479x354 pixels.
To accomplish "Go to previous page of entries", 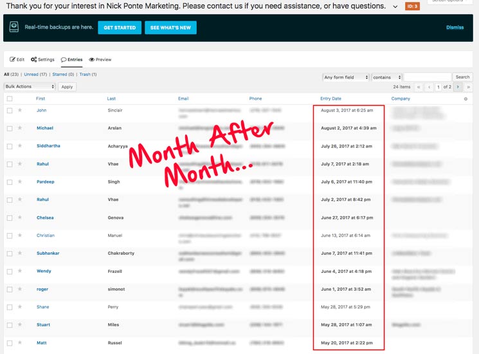I will click(x=429, y=87).
